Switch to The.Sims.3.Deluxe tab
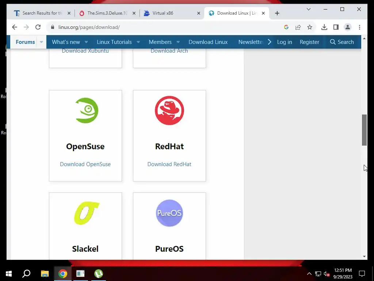 tap(107, 13)
